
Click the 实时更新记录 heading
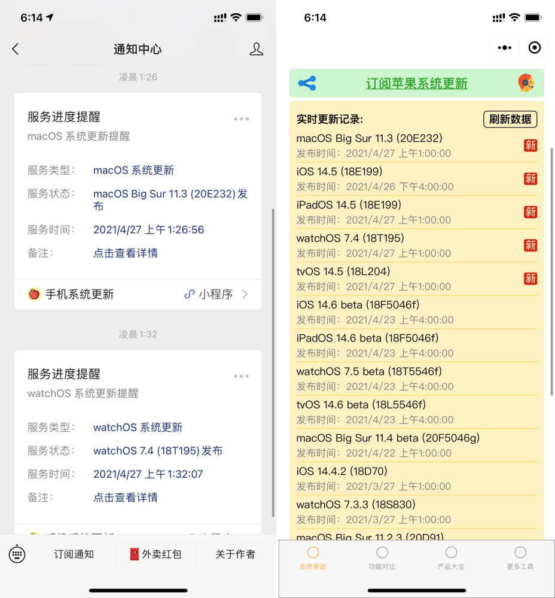click(330, 120)
